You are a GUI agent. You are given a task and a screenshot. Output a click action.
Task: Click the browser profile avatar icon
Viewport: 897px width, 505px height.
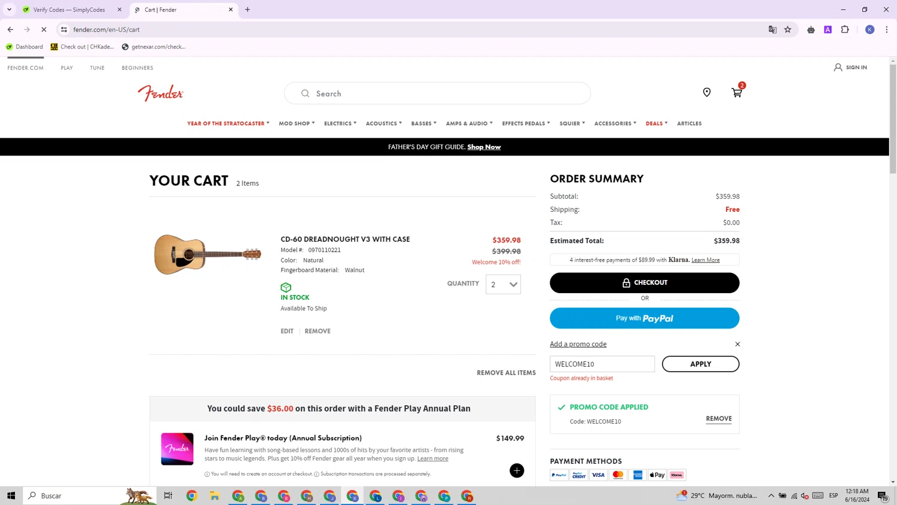coord(870,29)
